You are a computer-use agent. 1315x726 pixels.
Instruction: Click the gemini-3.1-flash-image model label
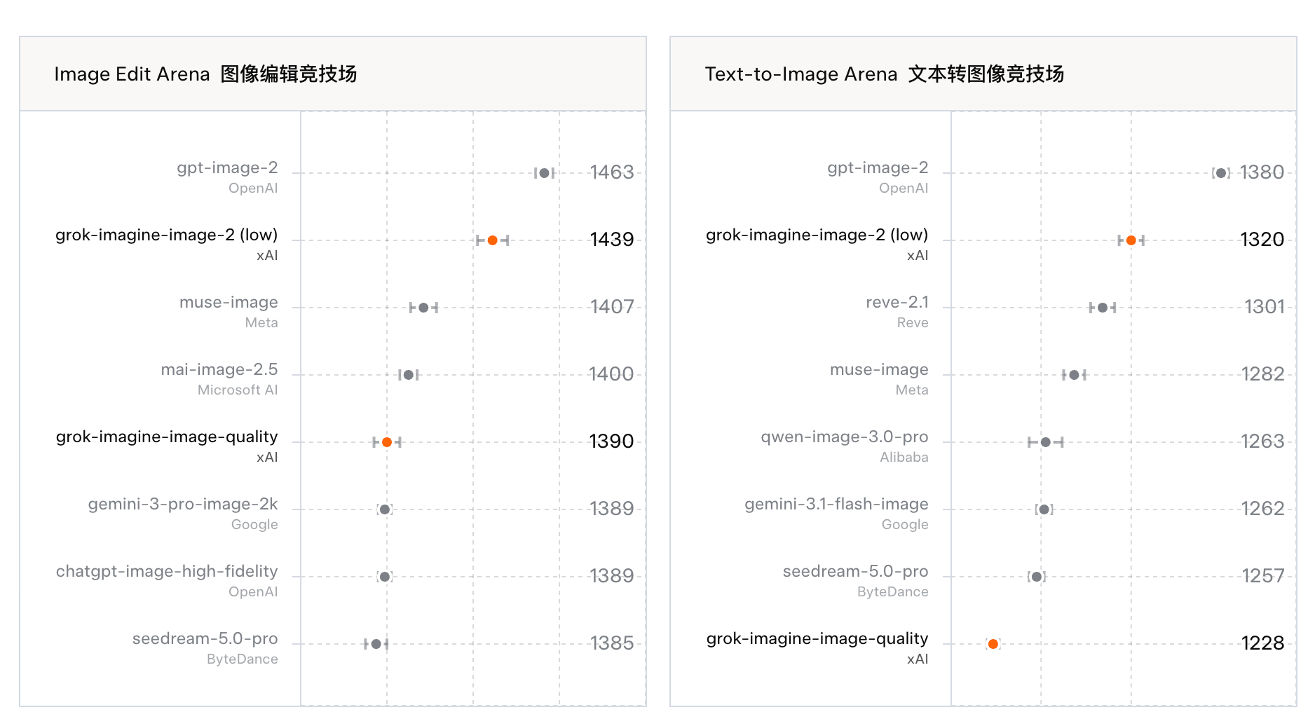coord(836,505)
